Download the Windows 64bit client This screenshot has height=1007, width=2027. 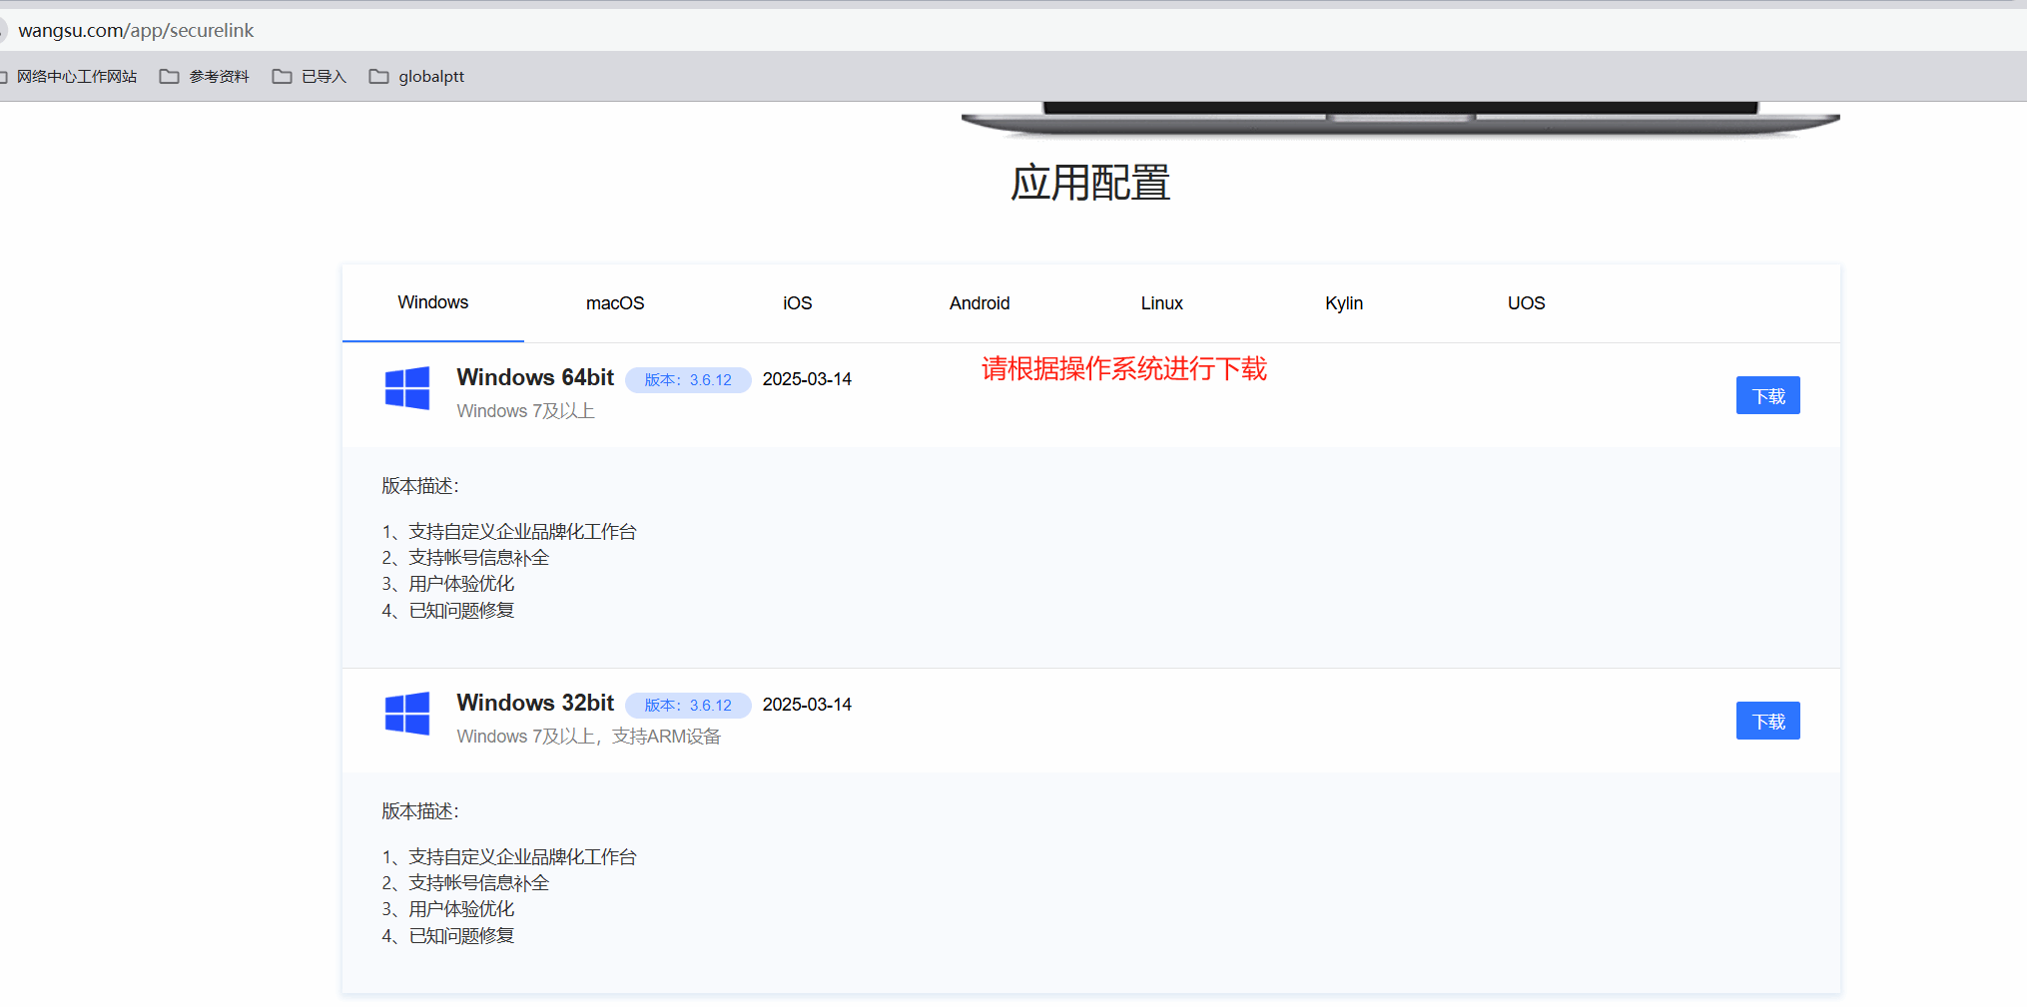[1768, 395]
